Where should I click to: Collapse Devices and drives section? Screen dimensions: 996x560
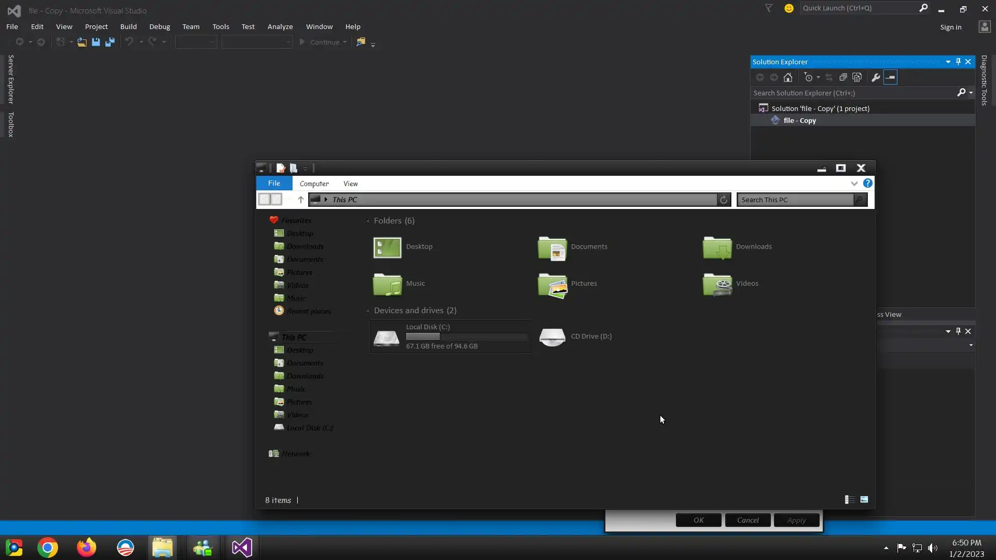point(368,311)
